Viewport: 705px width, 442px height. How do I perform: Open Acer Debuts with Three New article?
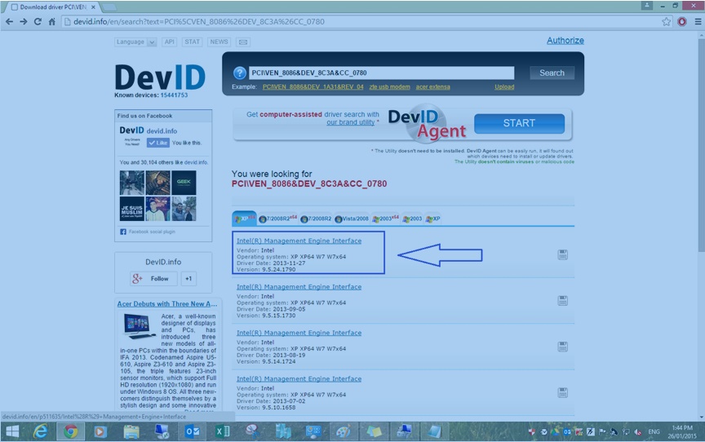166,304
